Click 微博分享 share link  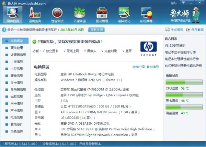pos(139,67)
